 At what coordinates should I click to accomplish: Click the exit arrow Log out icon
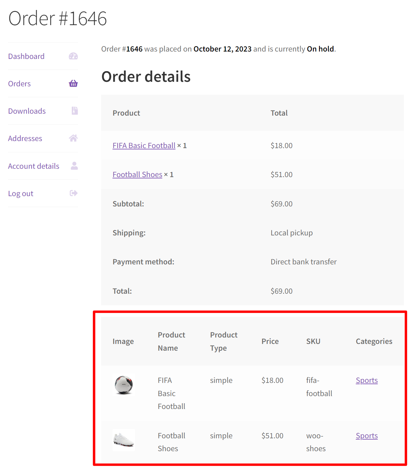pos(73,193)
